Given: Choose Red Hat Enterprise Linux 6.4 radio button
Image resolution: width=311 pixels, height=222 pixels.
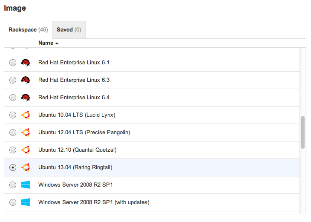Looking at the screenshot, I should pyautogui.click(x=13, y=98).
